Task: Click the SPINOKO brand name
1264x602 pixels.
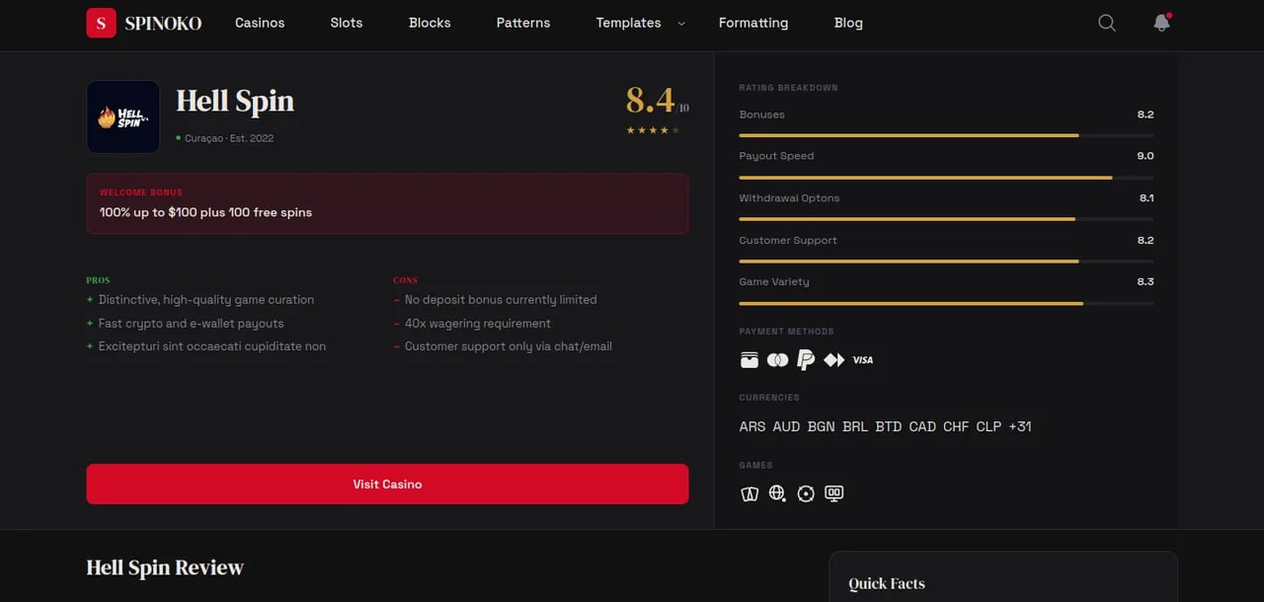Action: pyautogui.click(x=163, y=23)
